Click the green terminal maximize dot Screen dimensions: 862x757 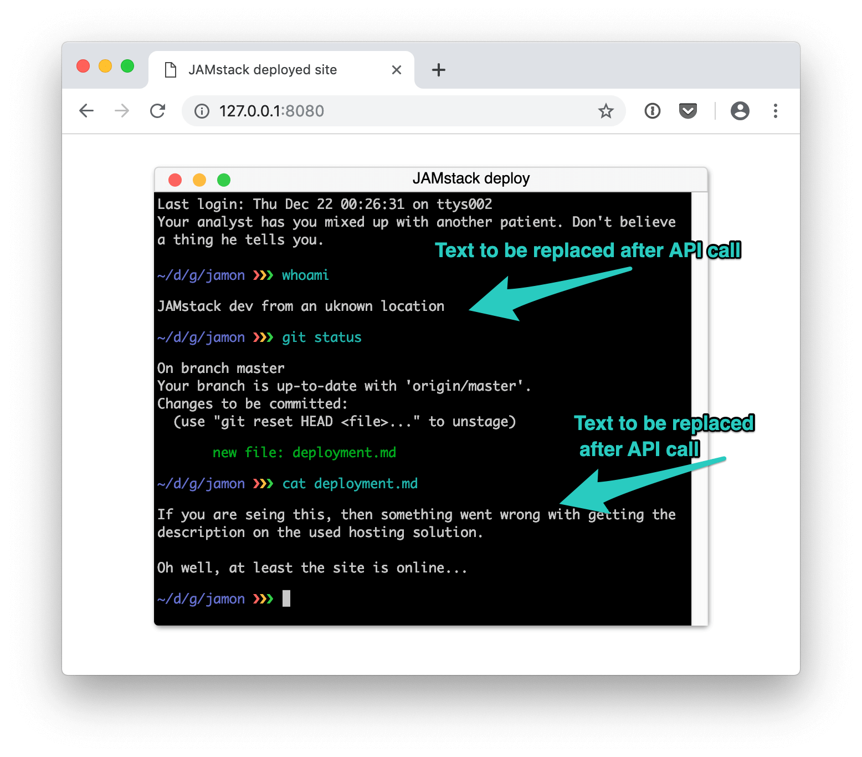[x=224, y=180]
